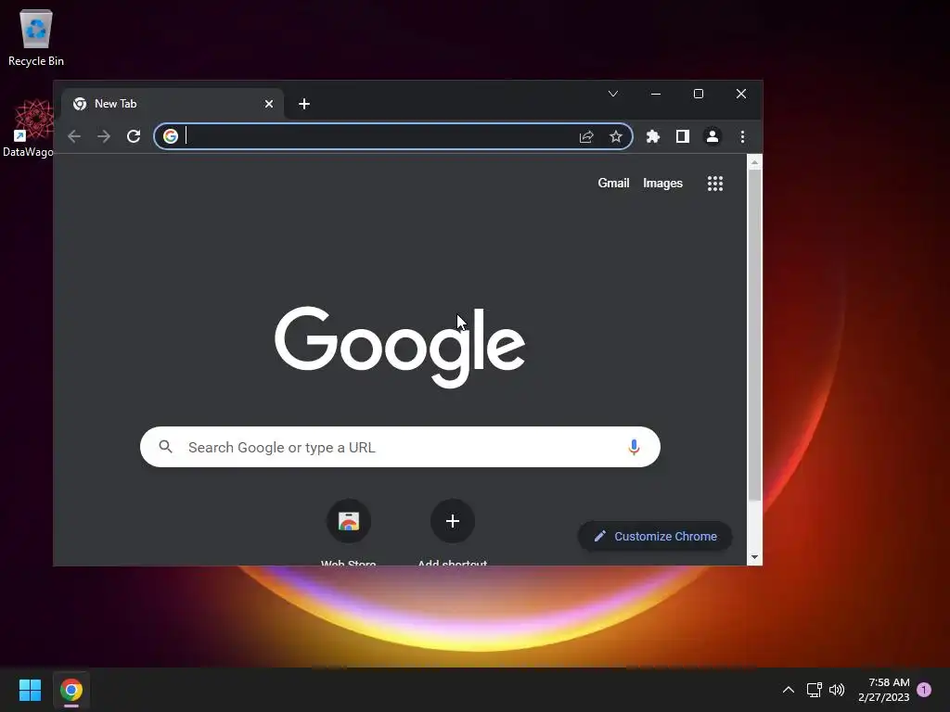Open a new tab with plus button
The width and height of the screenshot is (950, 712).
point(304,104)
